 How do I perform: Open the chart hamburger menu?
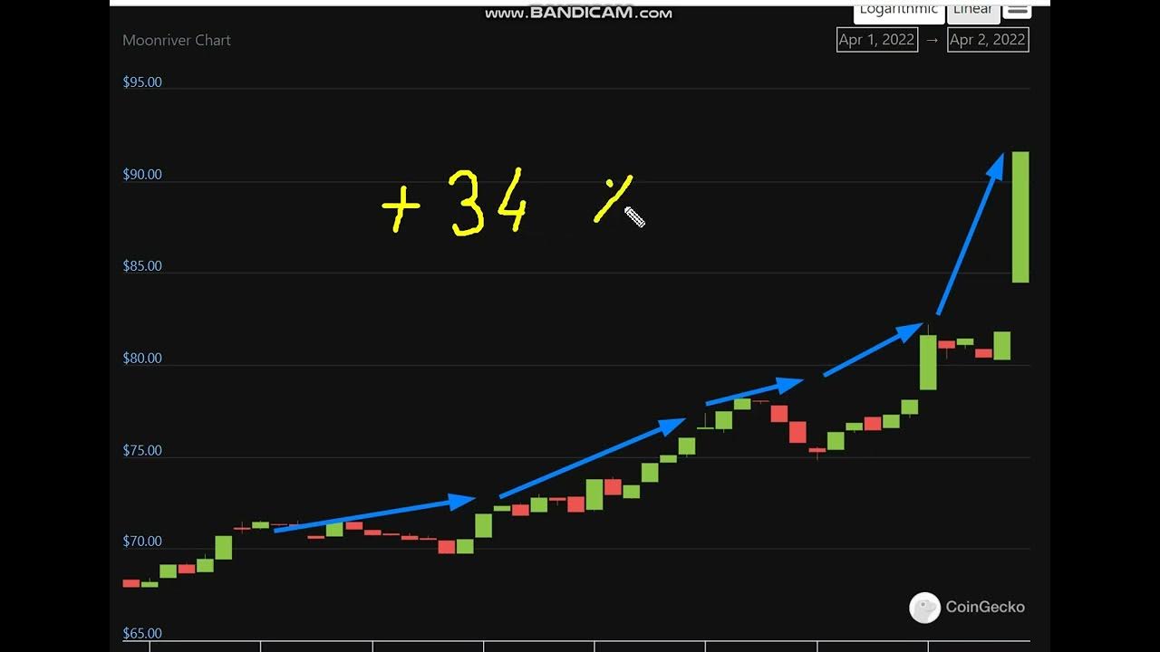pyautogui.click(x=1018, y=10)
